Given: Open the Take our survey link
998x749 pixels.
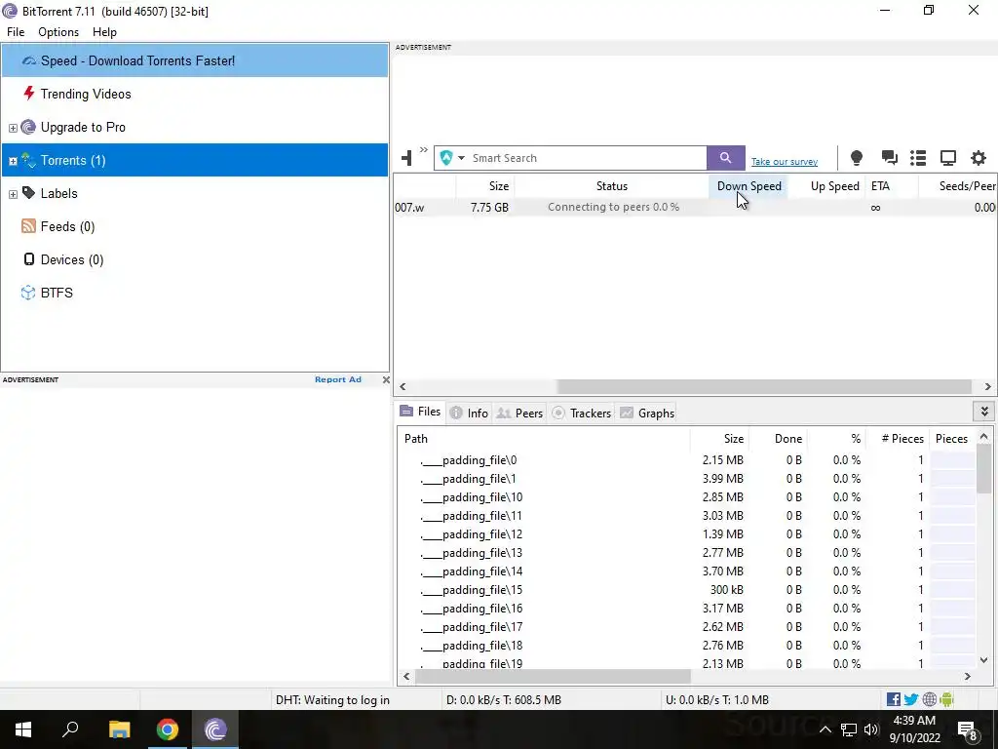Looking at the screenshot, I should pos(785,162).
